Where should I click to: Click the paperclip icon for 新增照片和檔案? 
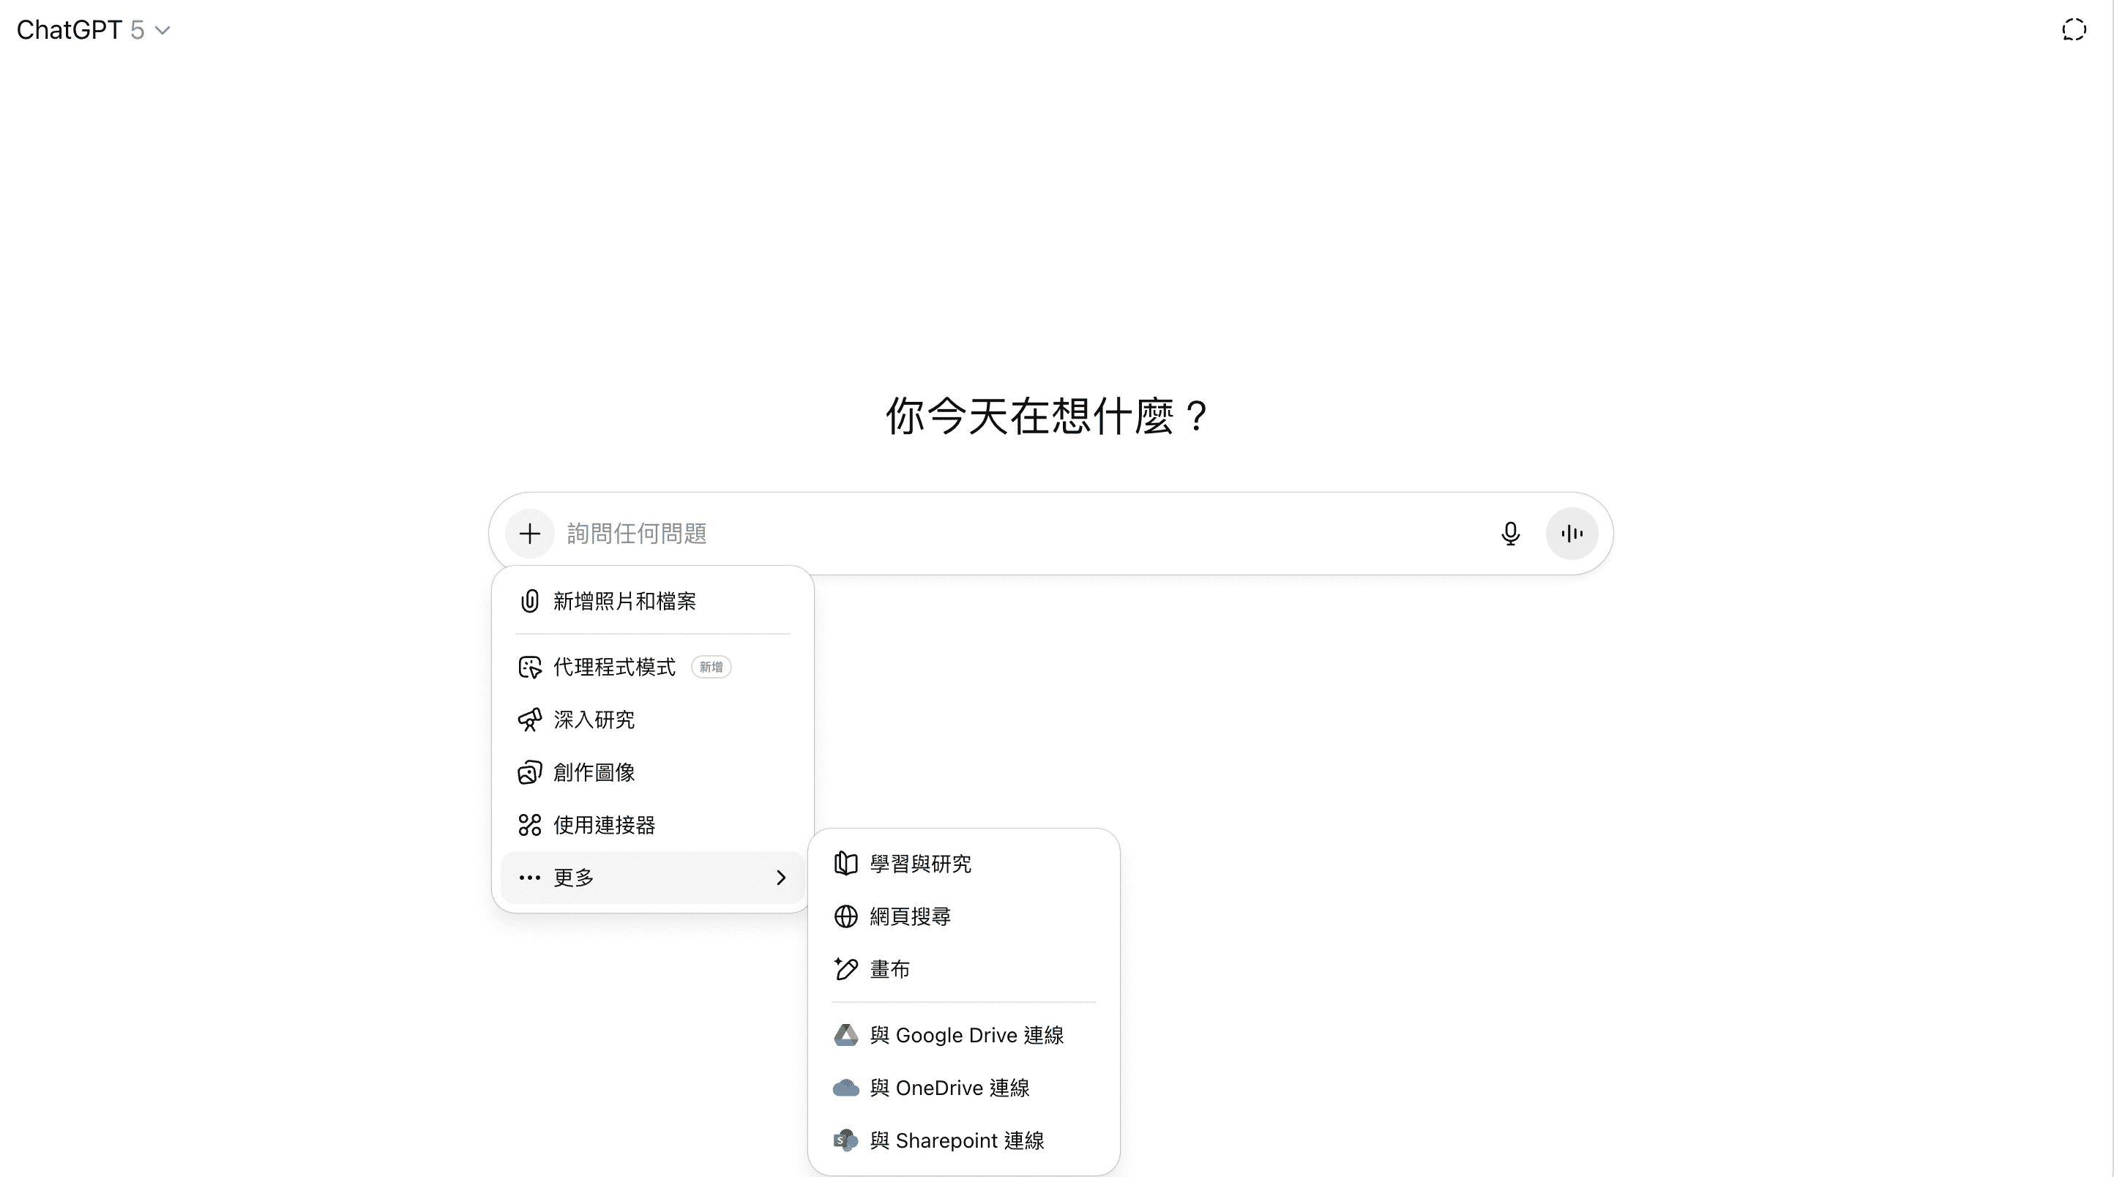click(529, 602)
